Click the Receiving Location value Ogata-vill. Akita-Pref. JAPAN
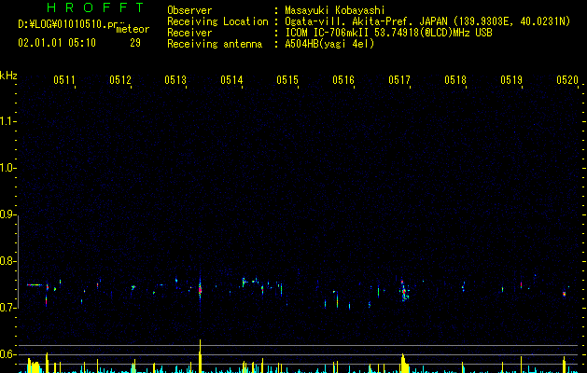Image resolution: width=587 pixels, height=373 pixels. pos(366,21)
